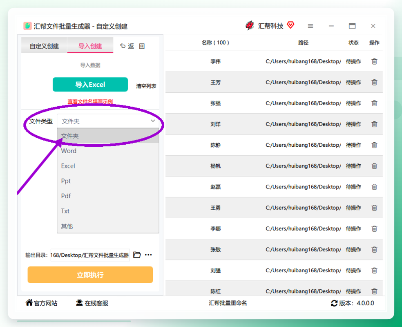This screenshot has width=402, height=327.
Task: Click the 在线客服 support agent icon
Action: pos(79,302)
